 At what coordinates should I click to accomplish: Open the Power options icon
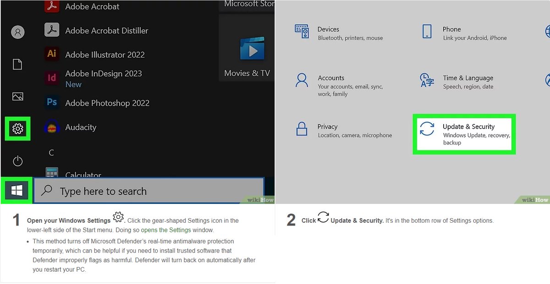(x=17, y=161)
